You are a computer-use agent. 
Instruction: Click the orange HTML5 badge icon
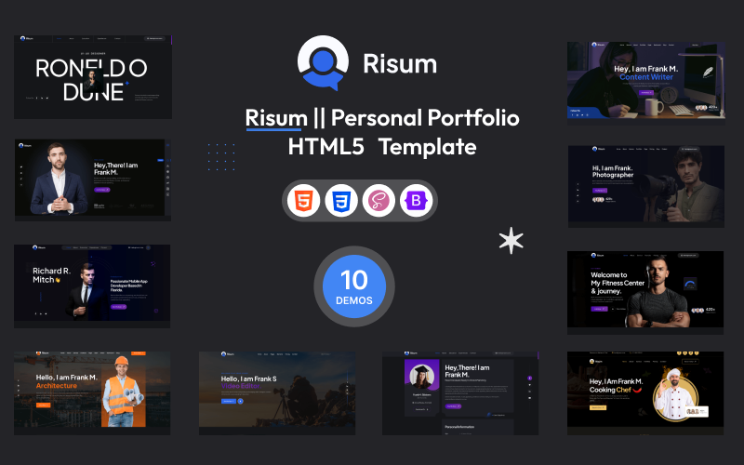[302, 201]
